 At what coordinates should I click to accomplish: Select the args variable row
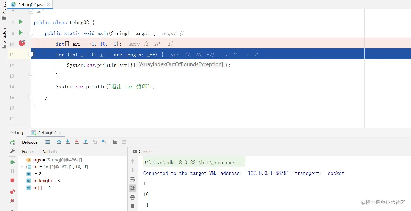[x=72, y=160]
